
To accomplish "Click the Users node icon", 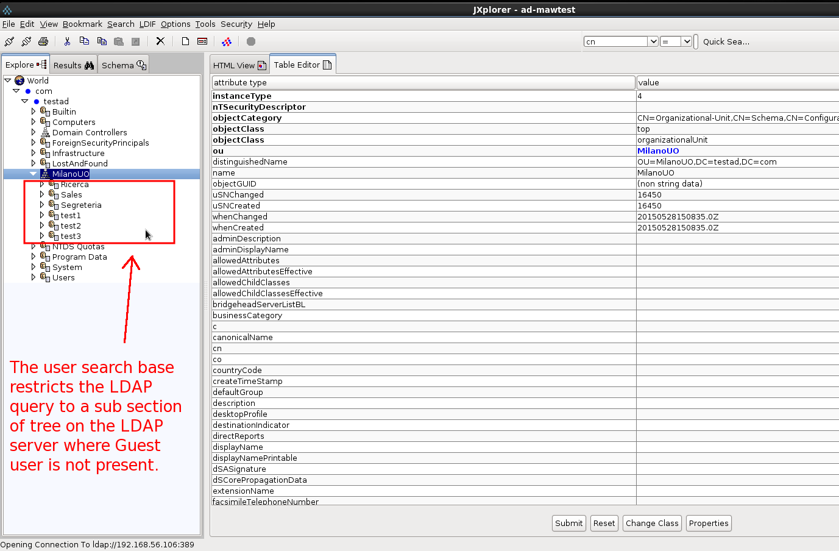I will coord(45,277).
